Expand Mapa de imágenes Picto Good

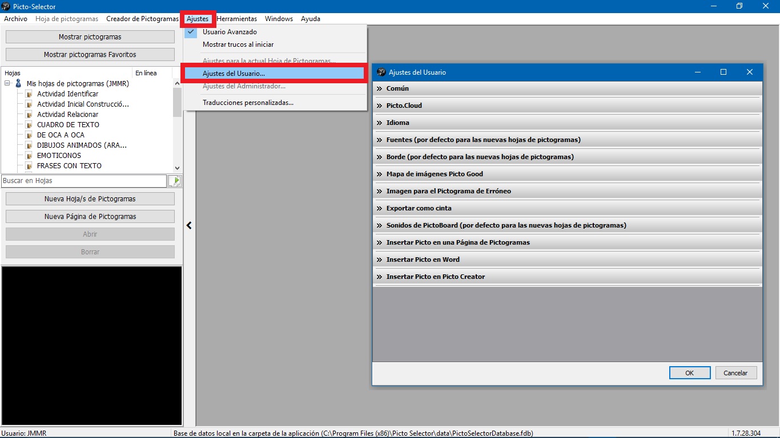click(x=568, y=174)
